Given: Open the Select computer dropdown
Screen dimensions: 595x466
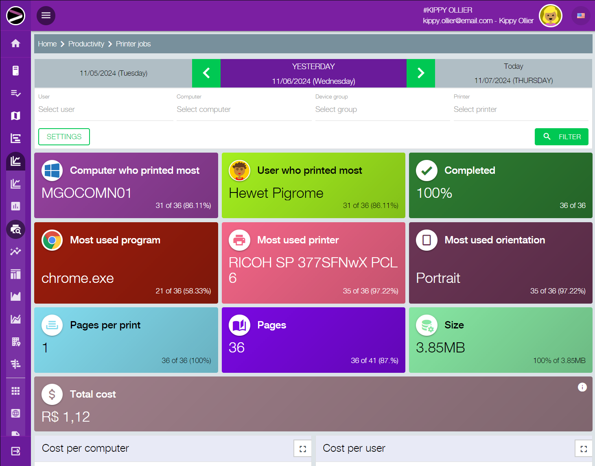Looking at the screenshot, I should [x=244, y=109].
